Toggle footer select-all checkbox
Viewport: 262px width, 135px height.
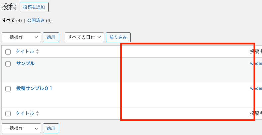(8, 113)
